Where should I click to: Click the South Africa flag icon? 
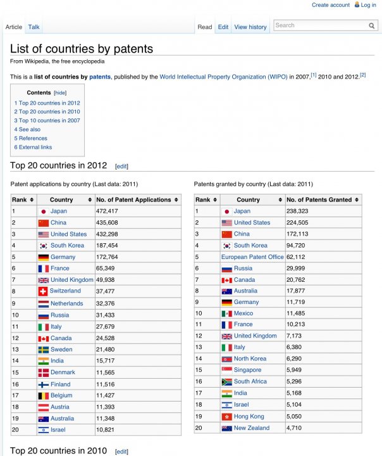click(227, 382)
